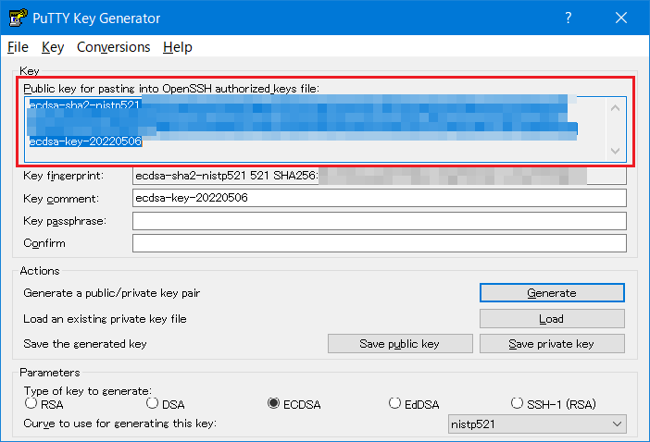Click the title bar help question mark
Viewport: 650px width, 442px height.
(x=569, y=18)
